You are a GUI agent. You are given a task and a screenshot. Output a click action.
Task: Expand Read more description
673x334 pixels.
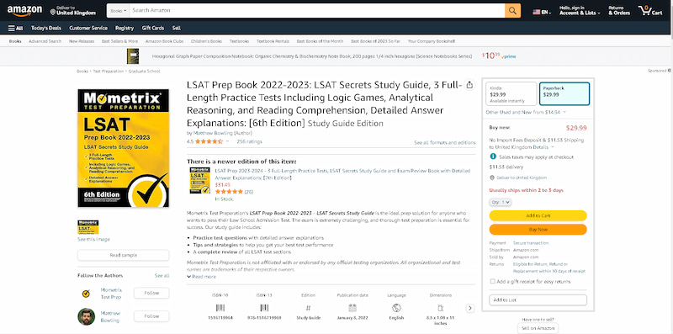point(202,277)
